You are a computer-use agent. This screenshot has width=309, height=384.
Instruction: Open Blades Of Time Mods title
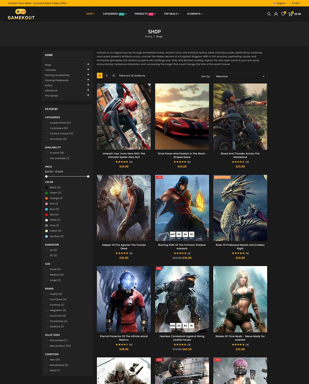click(240, 338)
